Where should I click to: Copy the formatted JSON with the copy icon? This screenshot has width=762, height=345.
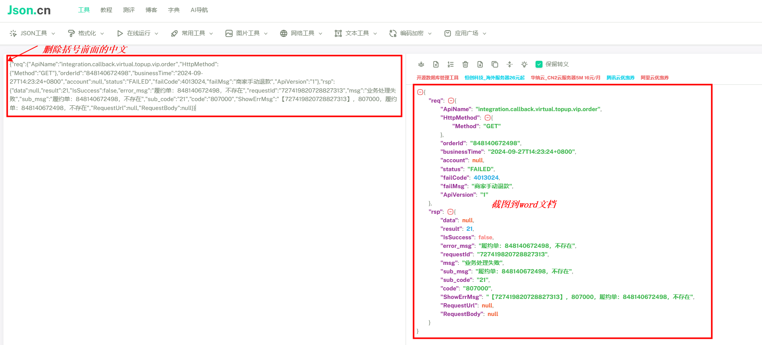click(495, 64)
